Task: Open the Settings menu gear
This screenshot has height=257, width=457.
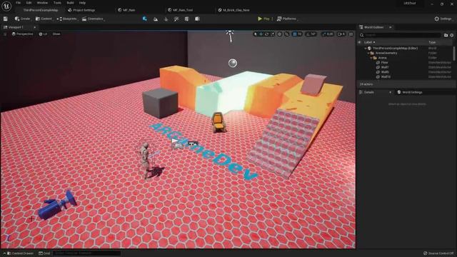Action: click(443, 19)
